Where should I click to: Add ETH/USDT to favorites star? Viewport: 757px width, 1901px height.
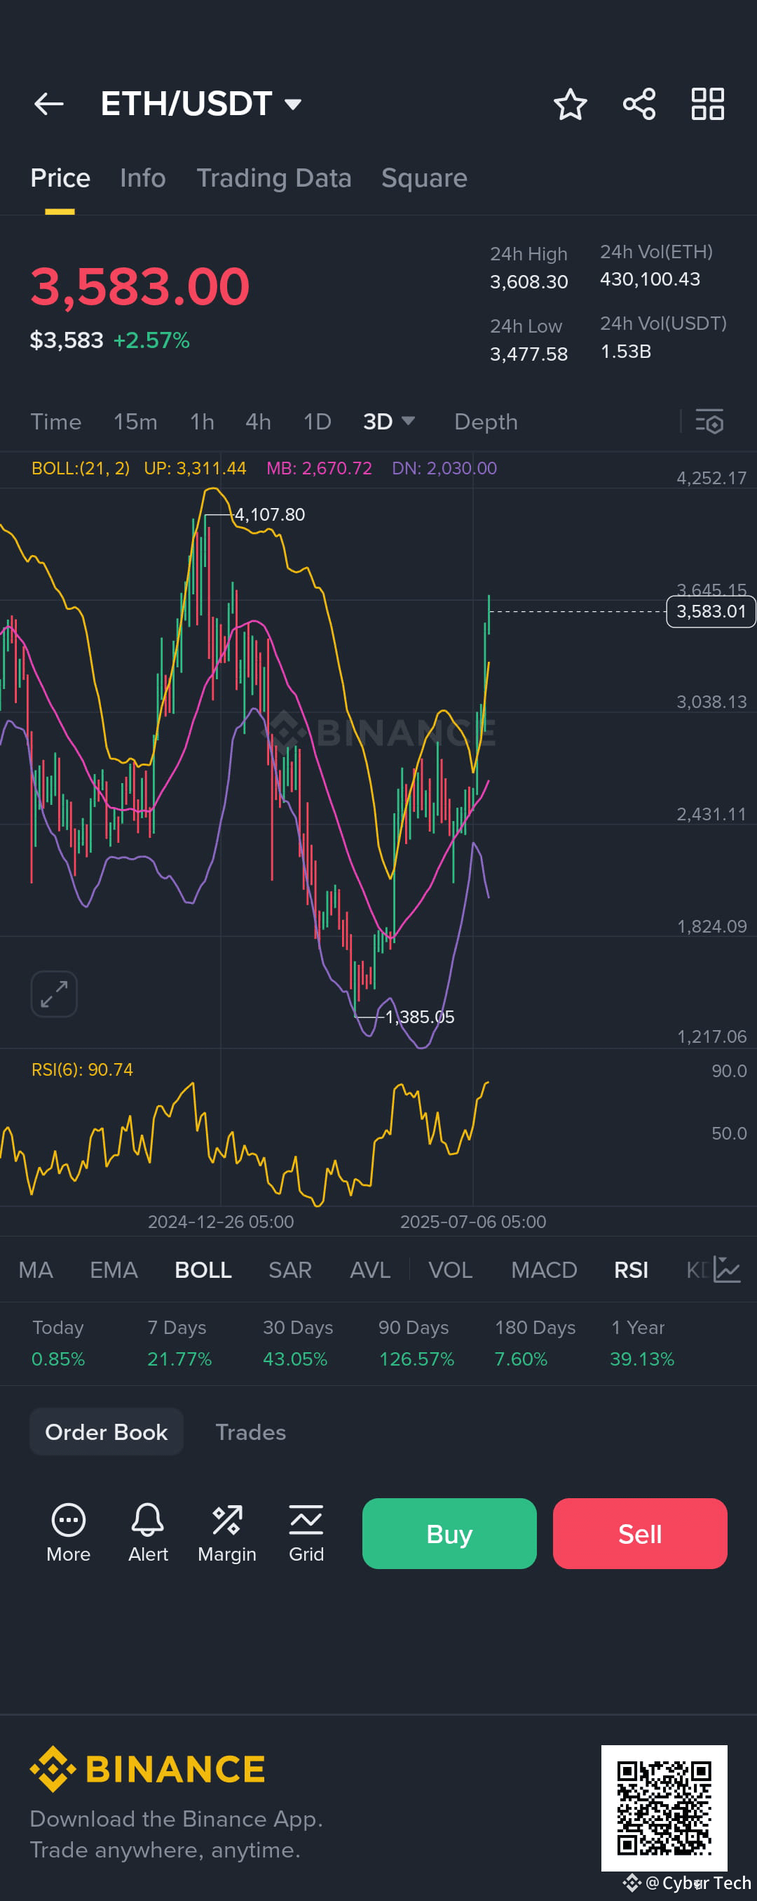pyautogui.click(x=570, y=104)
